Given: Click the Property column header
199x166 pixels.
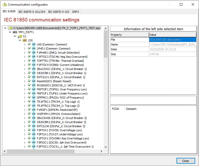Looking at the screenshot, I should pos(130,35).
